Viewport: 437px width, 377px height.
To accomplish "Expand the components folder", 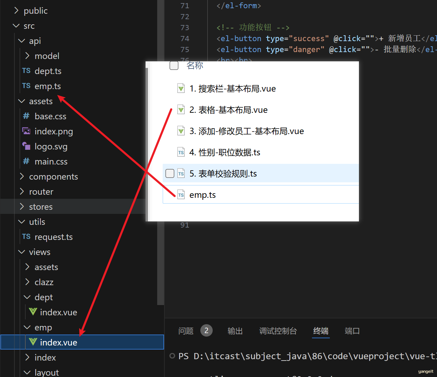I will (22, 176).
